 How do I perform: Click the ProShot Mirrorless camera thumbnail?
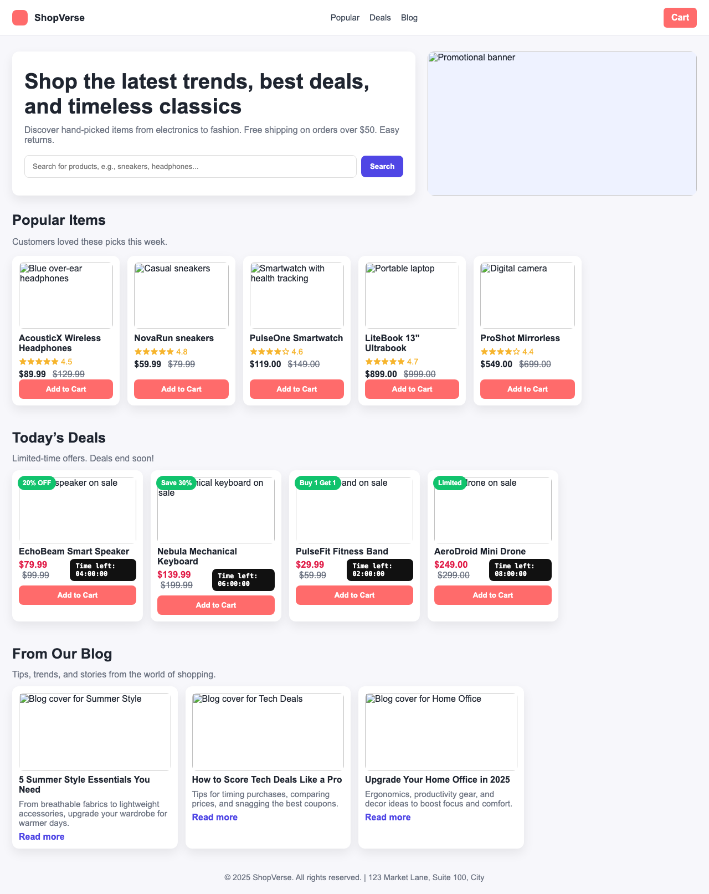527,295
